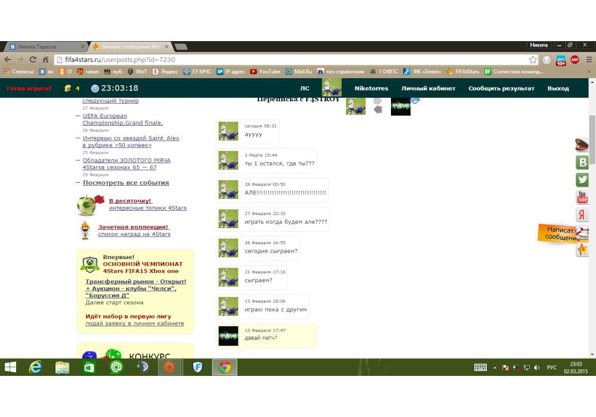
Task: Open the ЛС messages menu item
Action: point(305,88)
